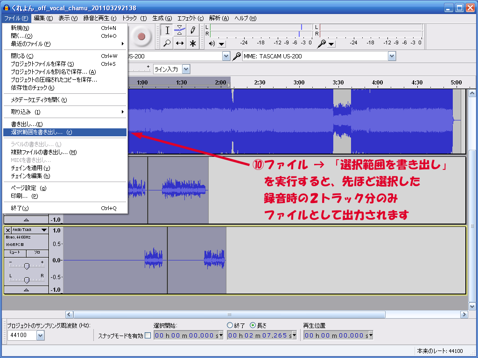Viewport: 478px width, 358px height.
Task: Open the Audio Track name dropdown menu
Action: pyautogui.click(x=30, y=230)
